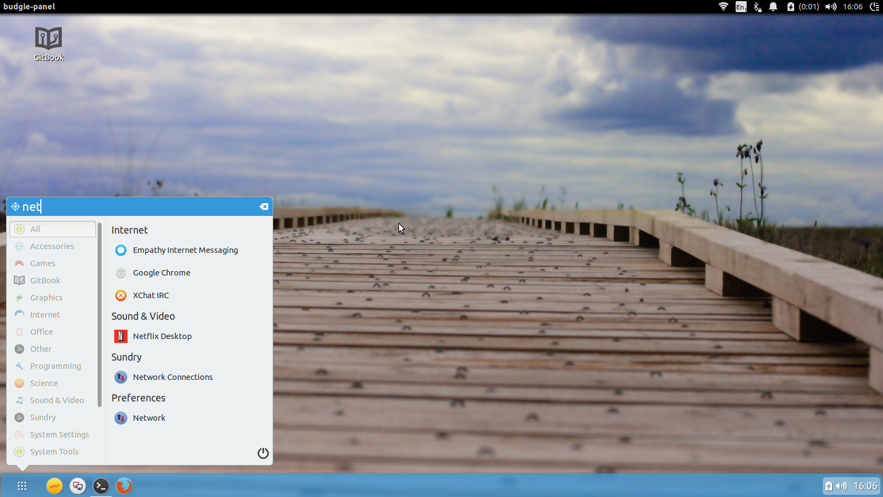
Task: Open the applications grid menu button
Action: point(22,486)
